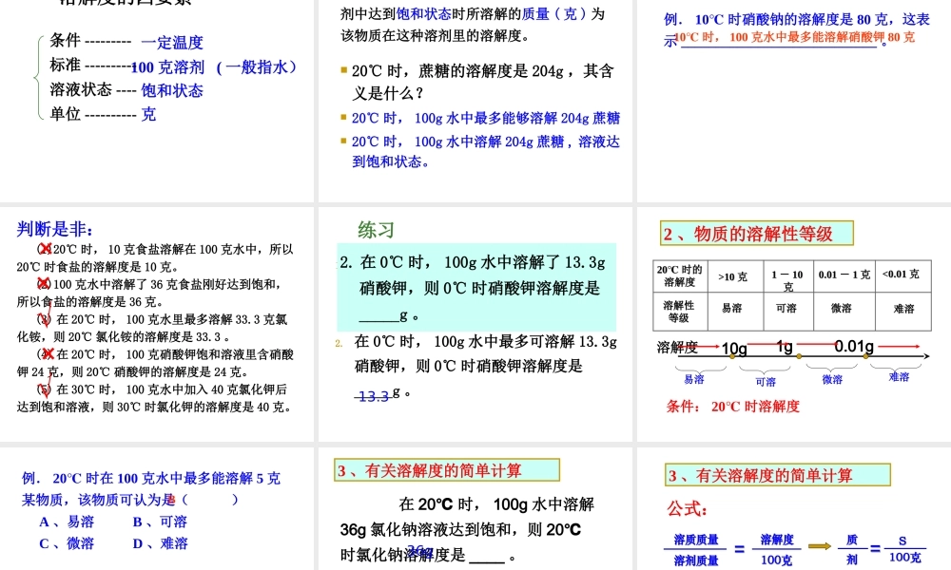The image size is (951, 570).
Task: Click the answer ending 溶液达到饱和状态
Action: (485, 151)
